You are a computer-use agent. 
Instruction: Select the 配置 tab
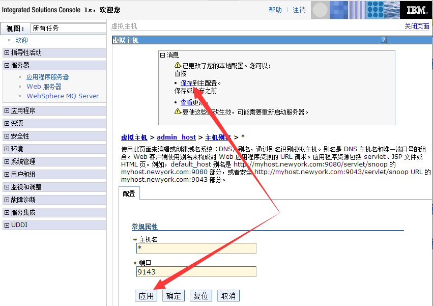pos(129,193)
